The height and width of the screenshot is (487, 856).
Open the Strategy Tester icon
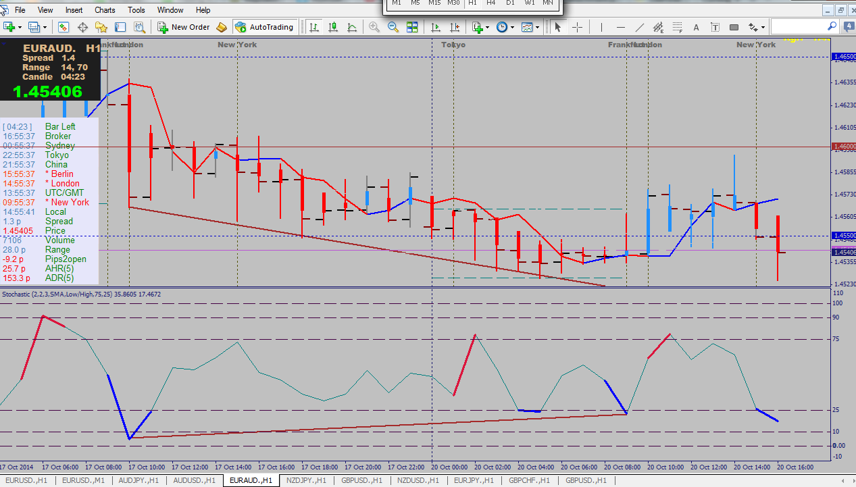pyautogui.click(x=140, y=27)
